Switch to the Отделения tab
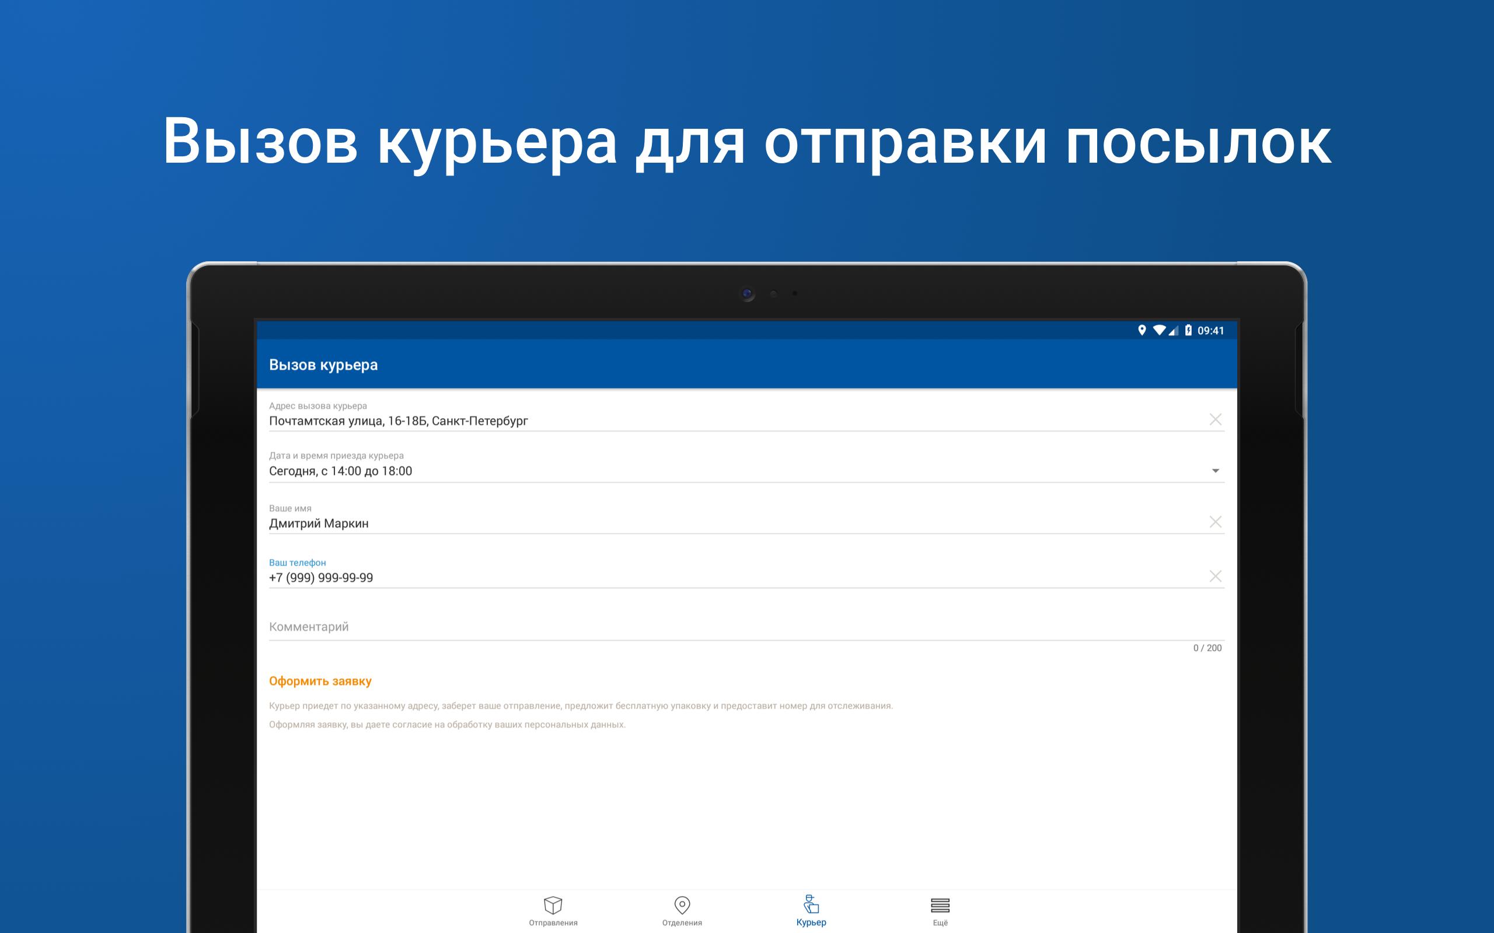The width and height of the screenshot is (1494, 933). (x=682, y=911)
